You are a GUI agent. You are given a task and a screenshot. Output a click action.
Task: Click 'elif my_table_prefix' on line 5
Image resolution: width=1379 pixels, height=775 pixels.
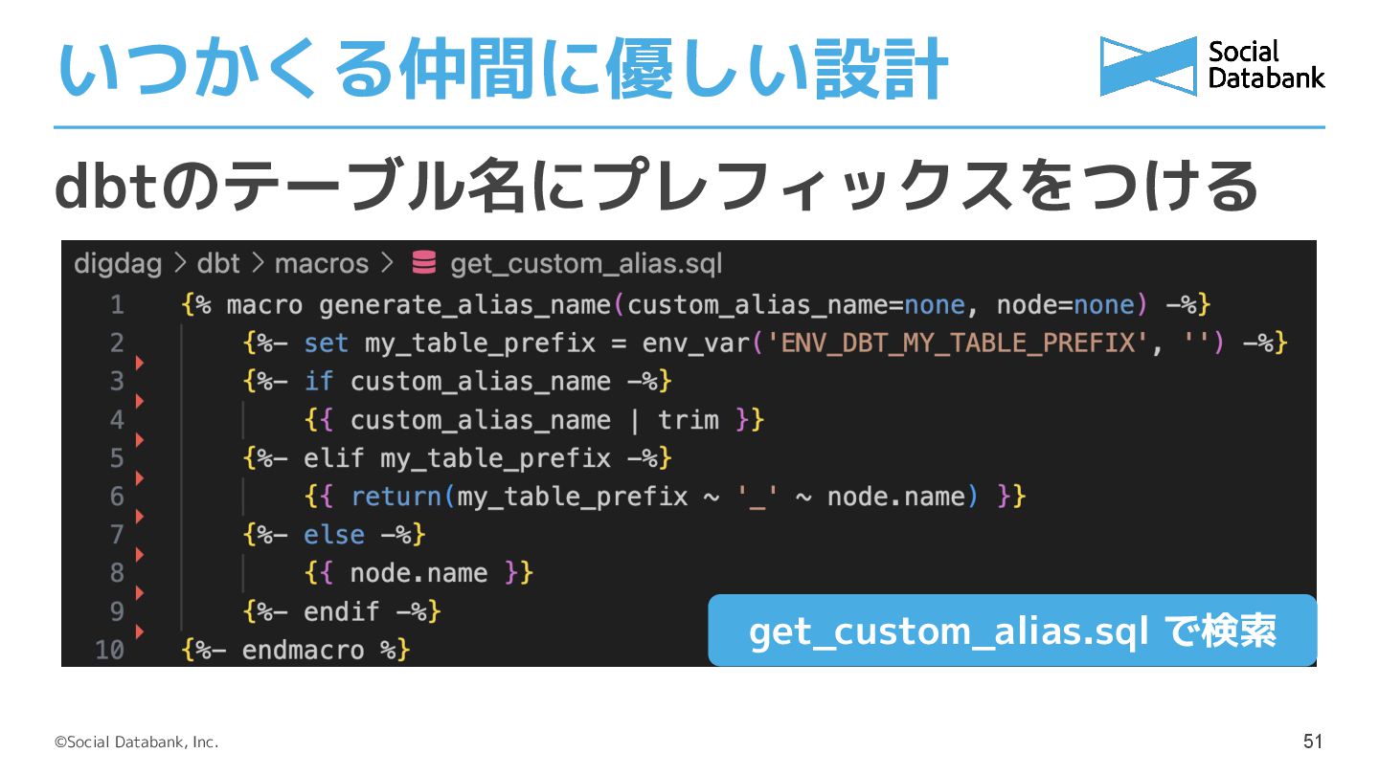(457, 458)
